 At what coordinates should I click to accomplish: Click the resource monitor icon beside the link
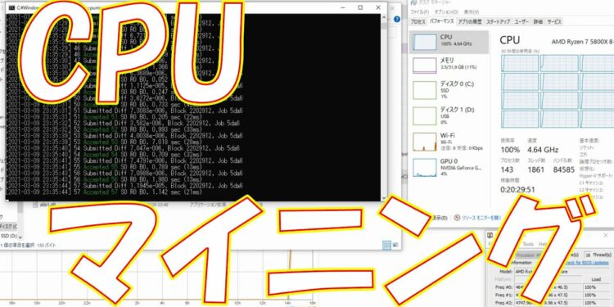[x=457, y=218]
